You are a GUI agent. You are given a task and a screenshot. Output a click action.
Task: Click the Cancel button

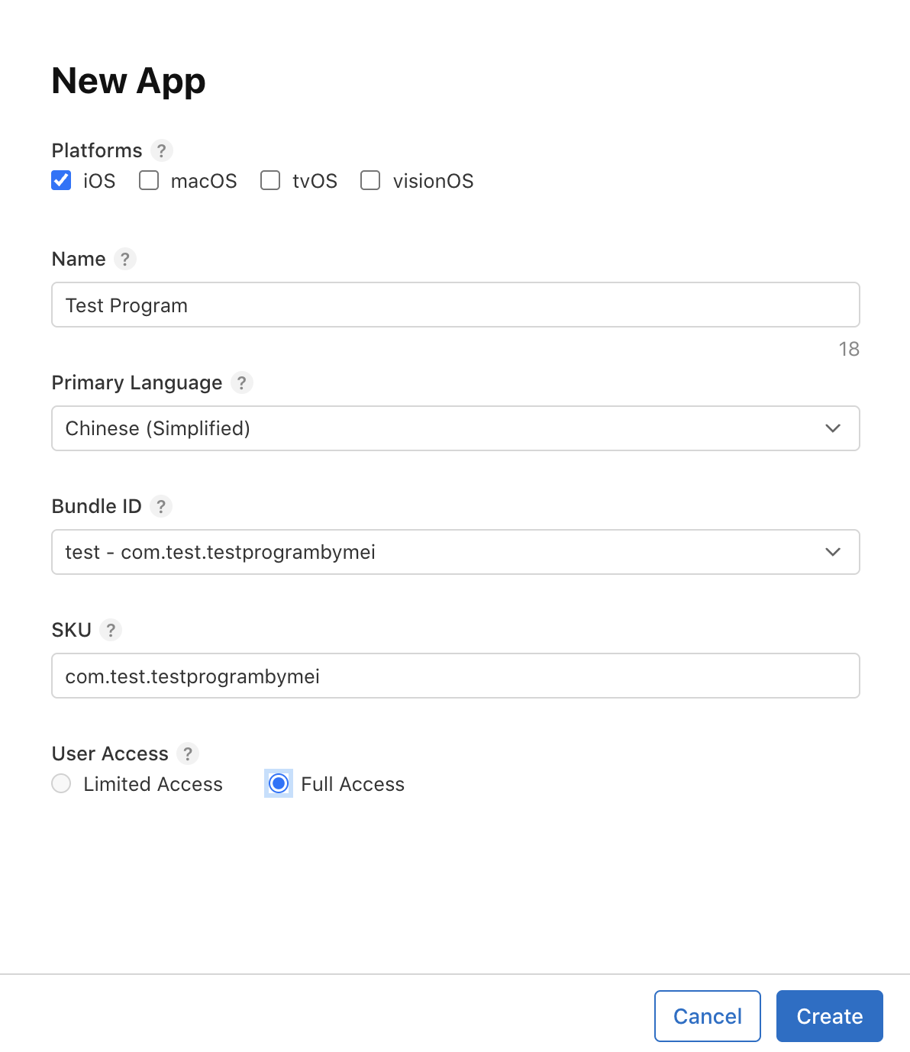point(707,1015)
